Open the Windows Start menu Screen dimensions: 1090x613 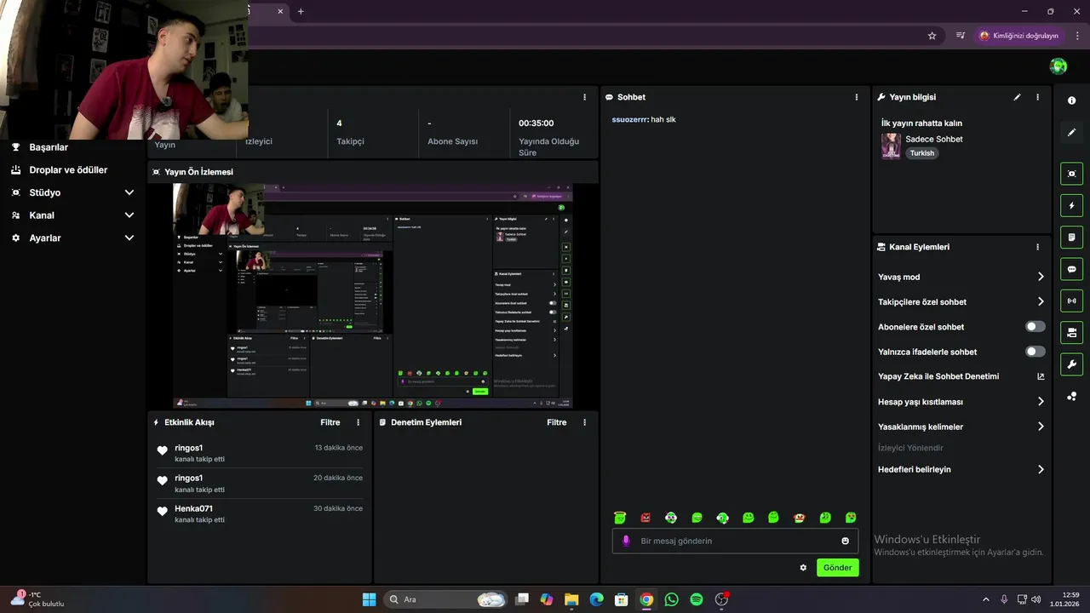tap(369, 599)
